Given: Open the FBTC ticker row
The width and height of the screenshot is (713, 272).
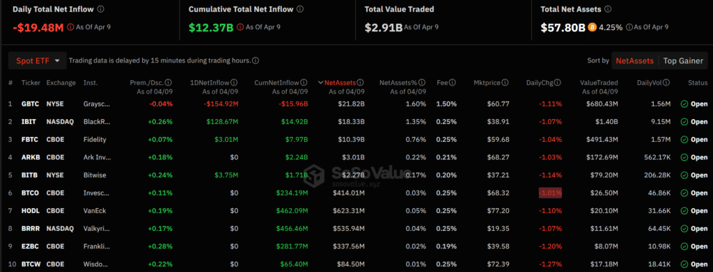Looking at the screenshot, I should (x=356, y=139).
